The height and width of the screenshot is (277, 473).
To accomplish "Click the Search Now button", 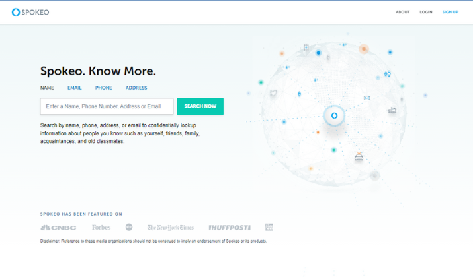I will 200,106.
